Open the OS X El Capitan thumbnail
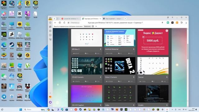 86,94
